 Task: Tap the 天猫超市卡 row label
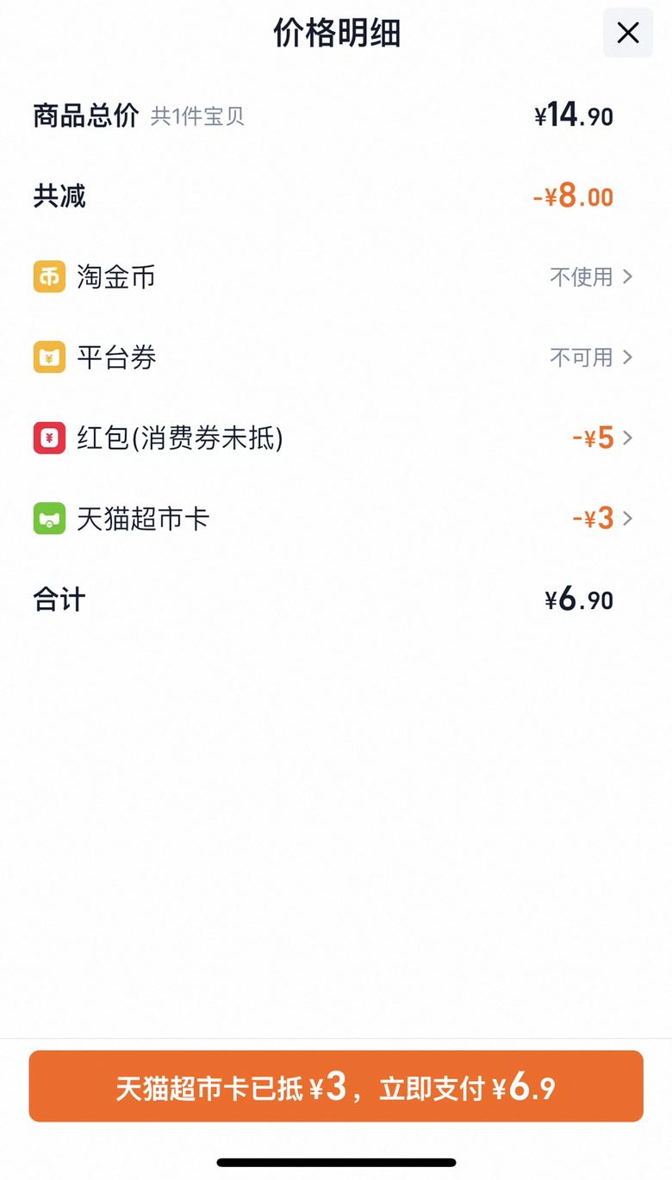point(143,519)
